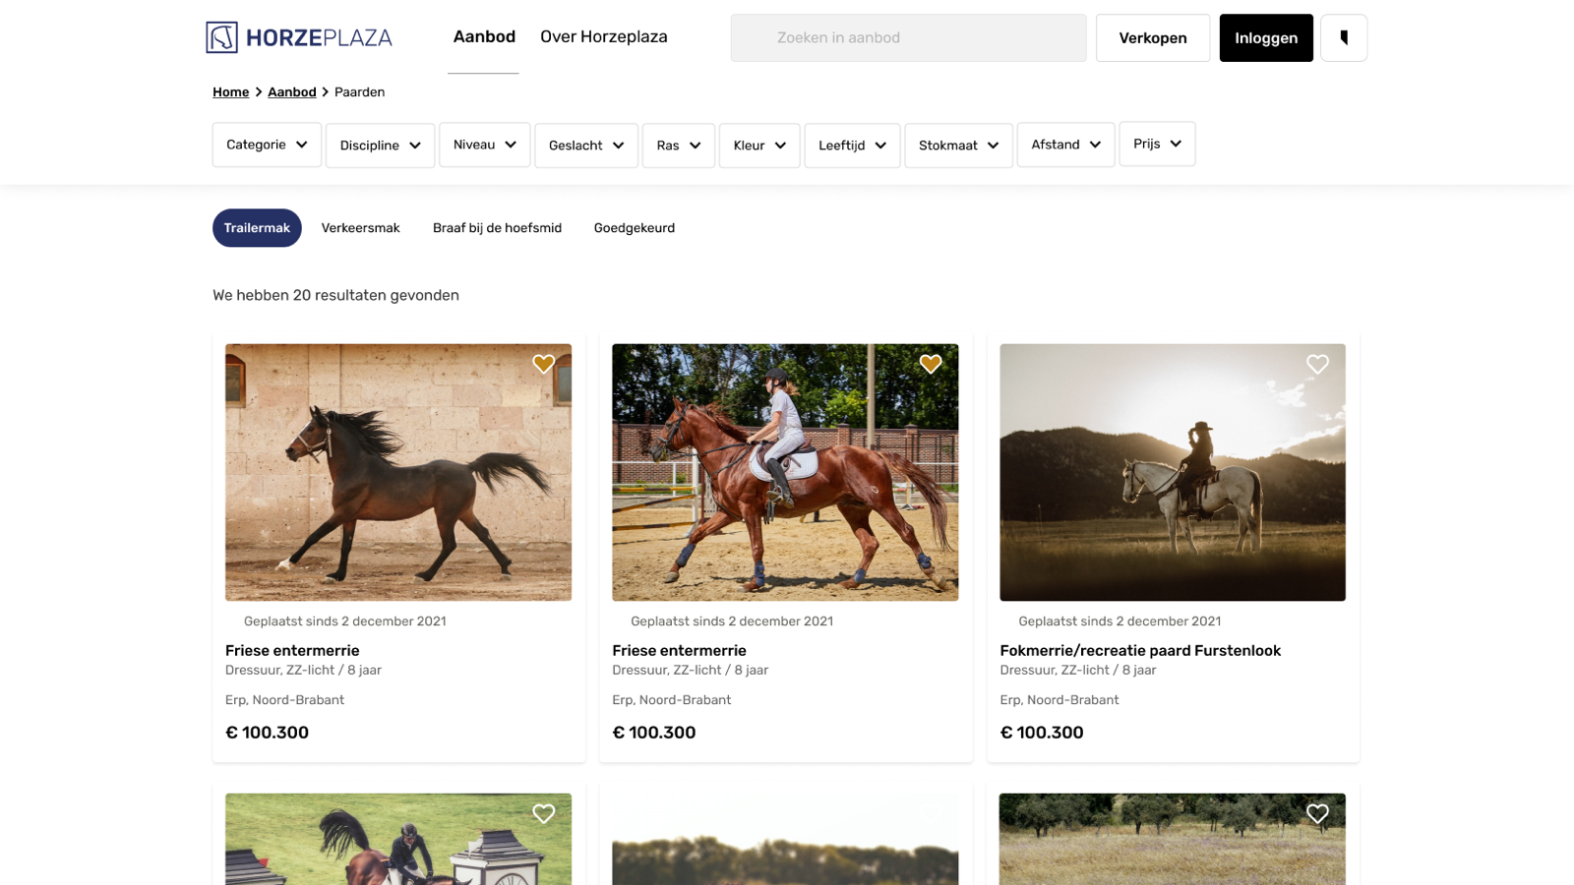This screenshot has height=885, width=1574.
Task: Open the Kleur dropdown
Action: (x=759, y=146)
